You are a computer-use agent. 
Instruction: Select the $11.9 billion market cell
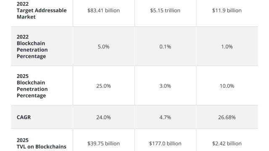tap(227, 10)
